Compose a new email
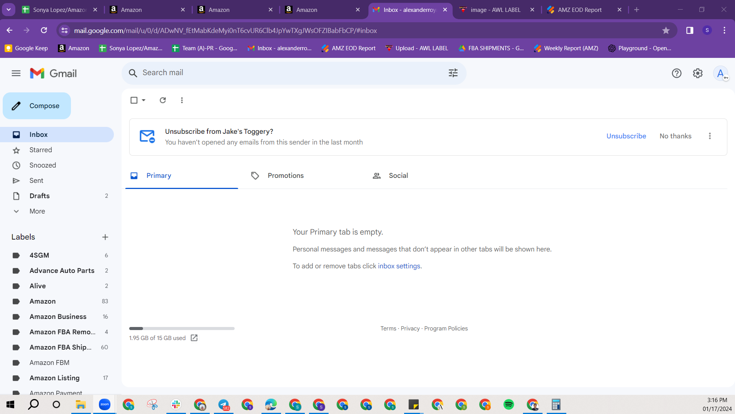 point(37,106)
